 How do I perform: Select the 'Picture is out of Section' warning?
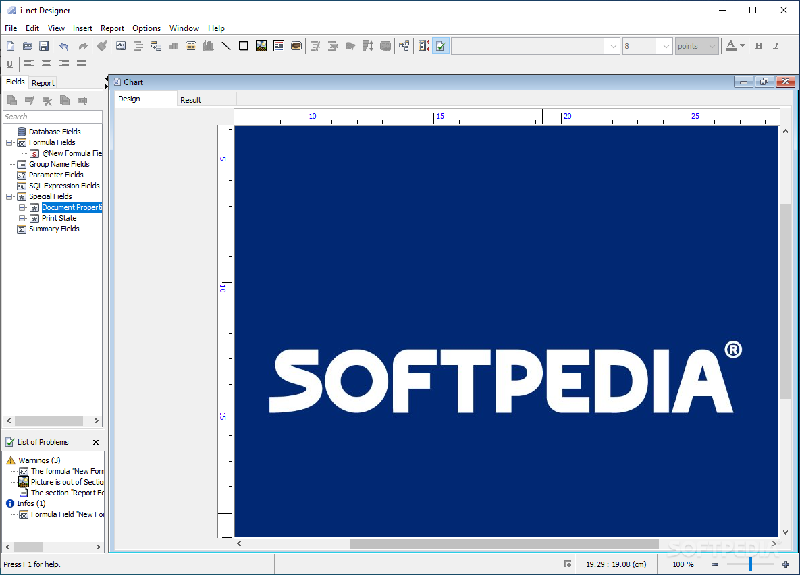(68, 482)
